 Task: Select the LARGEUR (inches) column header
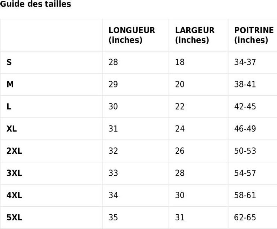(x=195, y=35)
